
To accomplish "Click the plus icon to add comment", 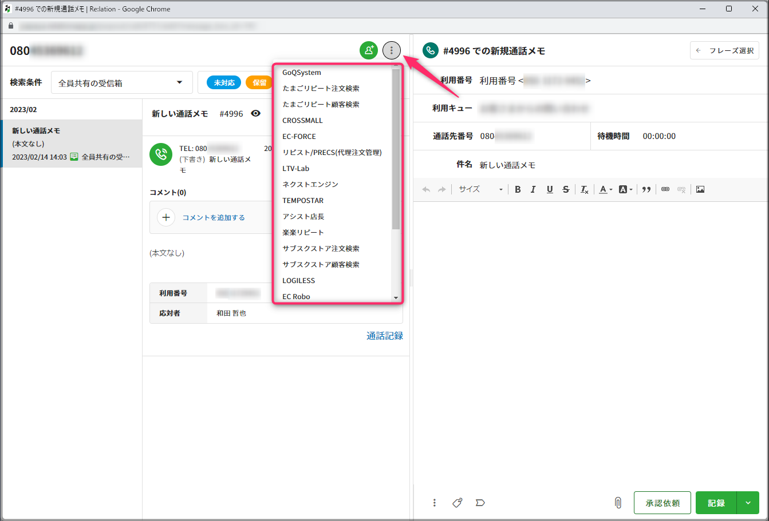I will pos(166,217).
